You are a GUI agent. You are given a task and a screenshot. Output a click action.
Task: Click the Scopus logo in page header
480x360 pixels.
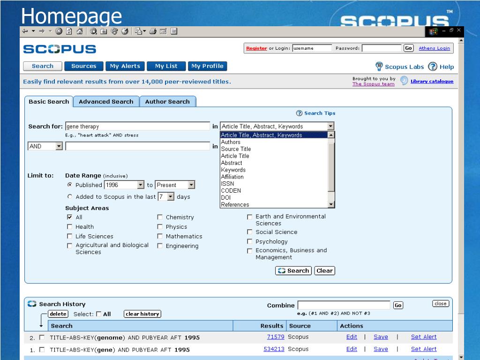click(60, 49)
